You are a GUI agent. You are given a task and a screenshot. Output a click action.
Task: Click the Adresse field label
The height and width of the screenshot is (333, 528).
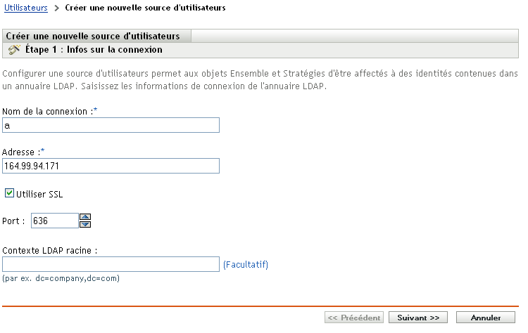(21, 152)
